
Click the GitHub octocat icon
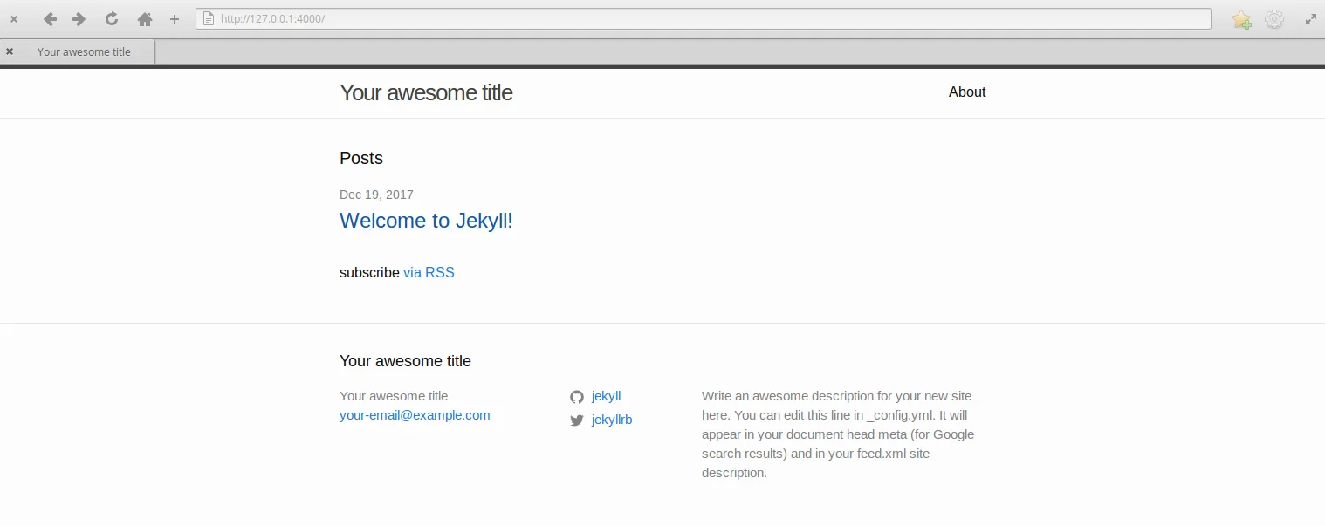coord(576,397)
